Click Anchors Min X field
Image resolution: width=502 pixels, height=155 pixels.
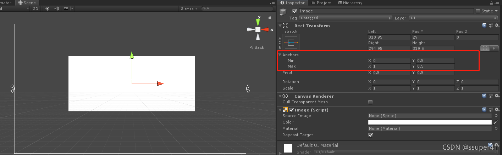pyautogui.click(x=391, y=61)
